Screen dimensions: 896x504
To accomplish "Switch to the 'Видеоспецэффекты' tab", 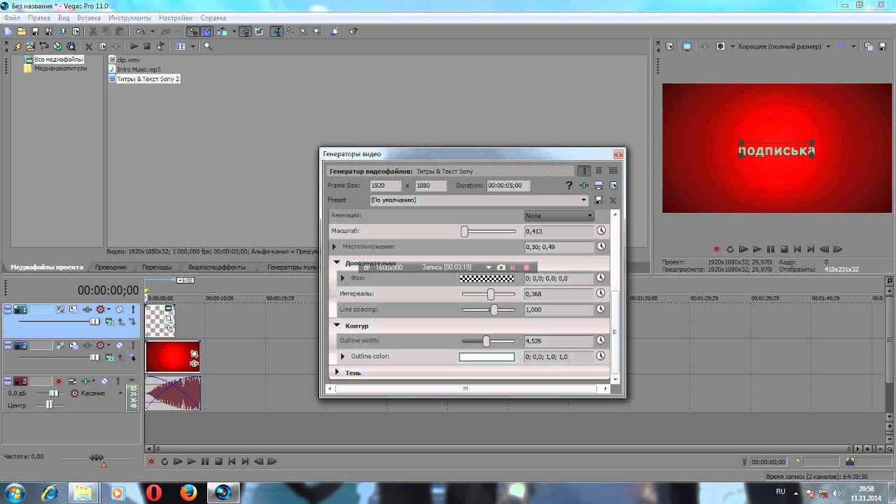I will point(217,267).
